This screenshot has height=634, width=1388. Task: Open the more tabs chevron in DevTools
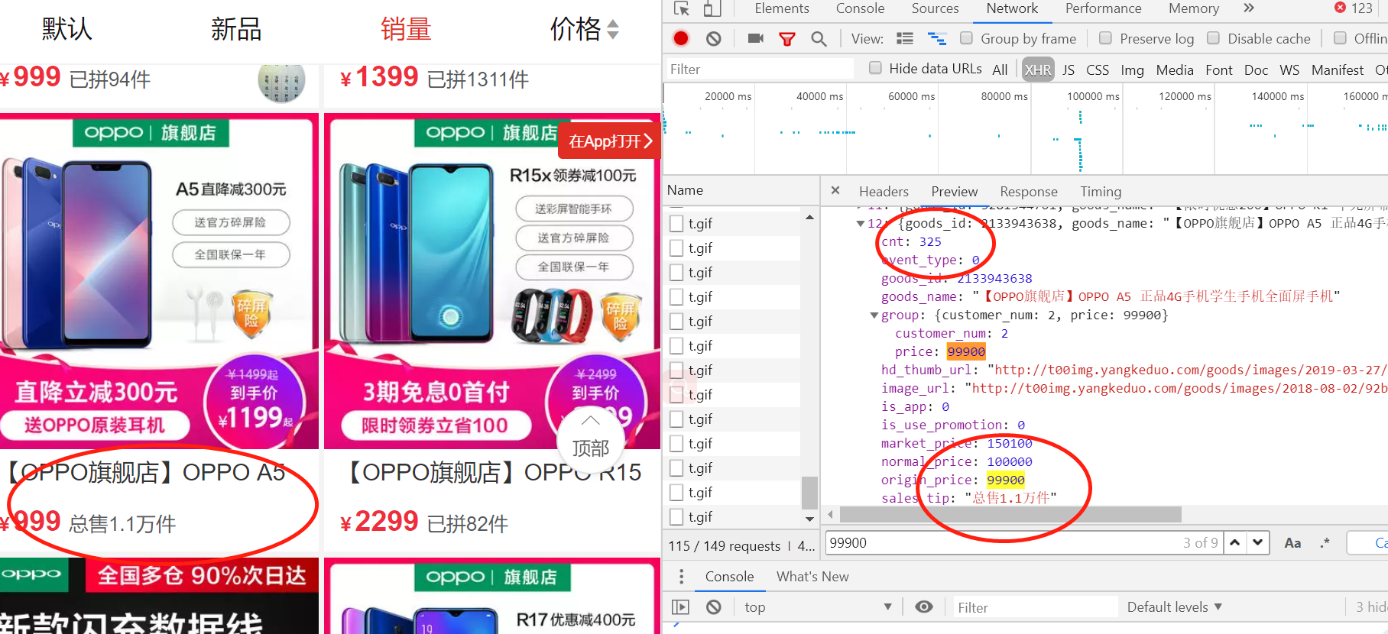click(1249, 8)
